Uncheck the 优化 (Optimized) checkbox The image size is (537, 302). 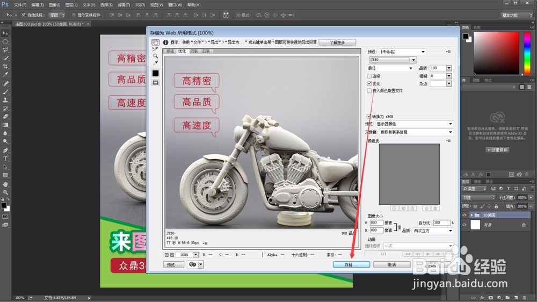coord(369,84)
